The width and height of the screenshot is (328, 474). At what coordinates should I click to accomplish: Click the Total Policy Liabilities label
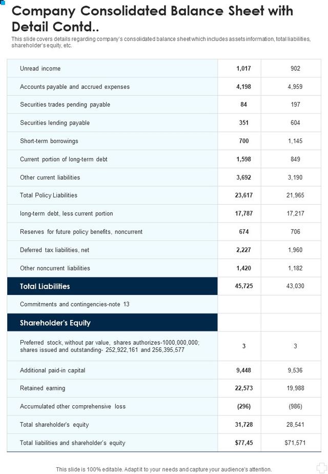click(49, 195)
